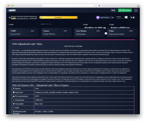Open the TVBET section card

point(24,33)
